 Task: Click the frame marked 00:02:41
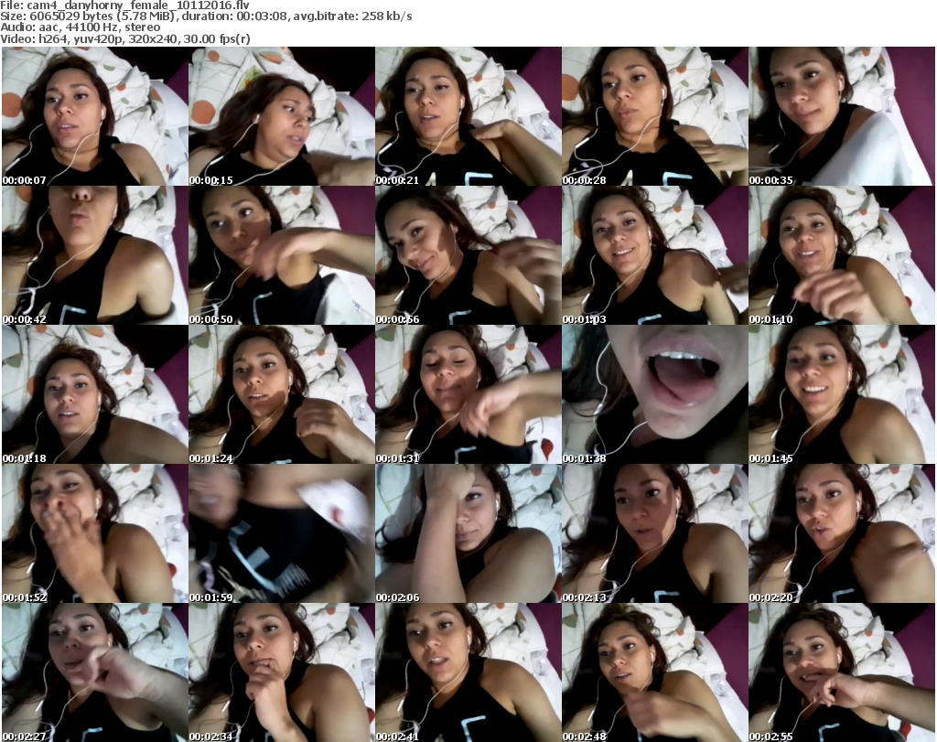pyautogui.click(x=468, y=672)
